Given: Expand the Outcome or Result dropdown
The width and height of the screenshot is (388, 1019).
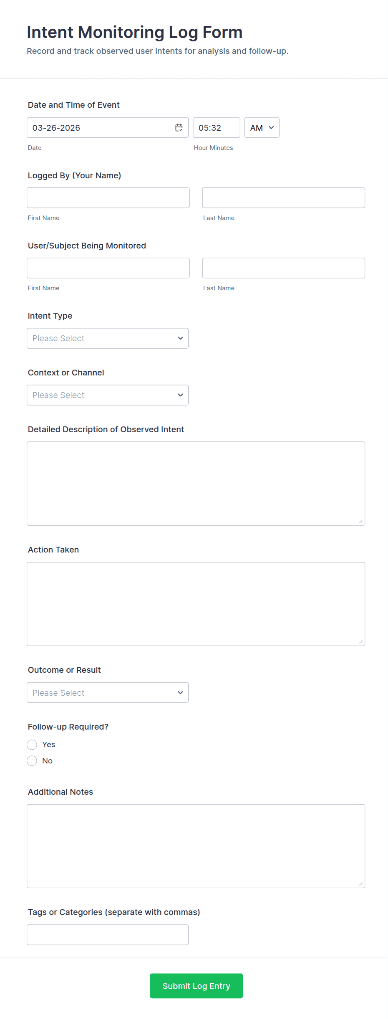Looking at the screenshot, I should pos(108,692).
